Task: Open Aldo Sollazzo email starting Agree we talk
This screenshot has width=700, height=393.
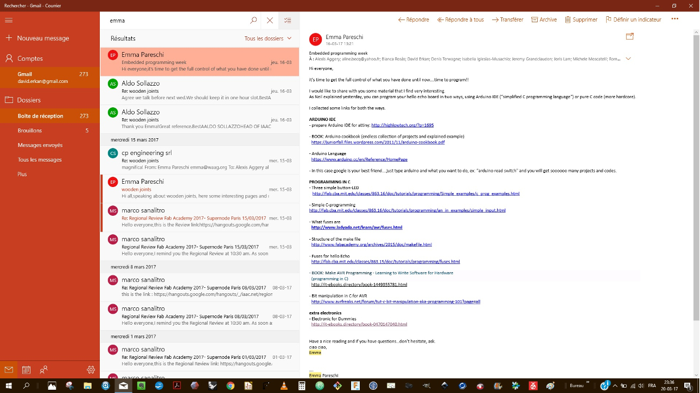Action: coord(200,91)
